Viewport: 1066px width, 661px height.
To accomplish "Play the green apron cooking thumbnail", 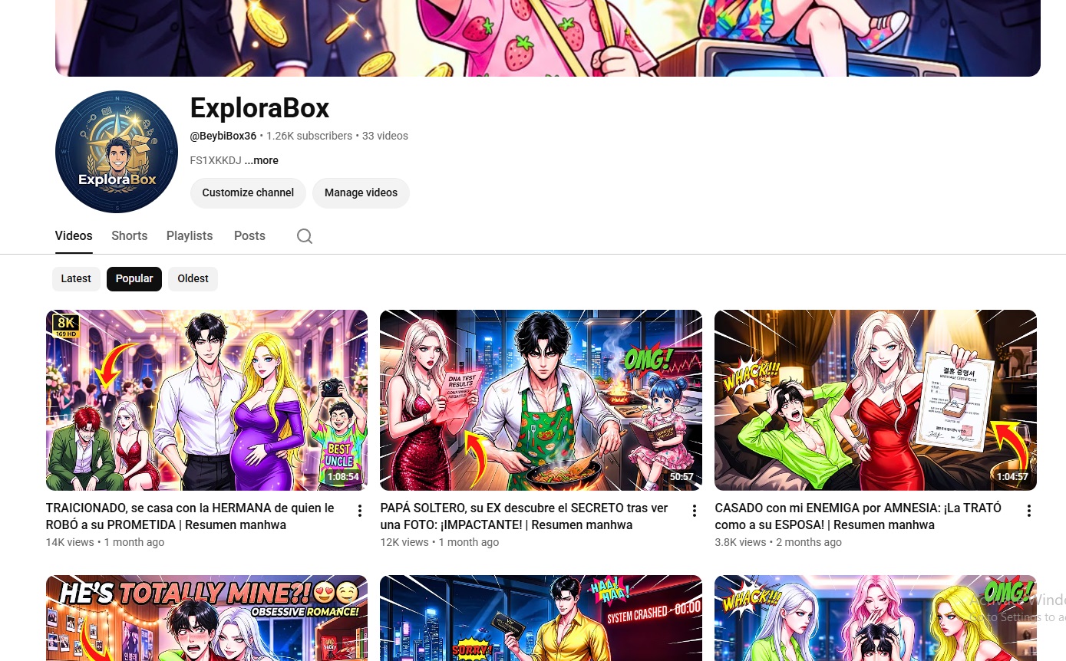I will click(x=541, y=400).
